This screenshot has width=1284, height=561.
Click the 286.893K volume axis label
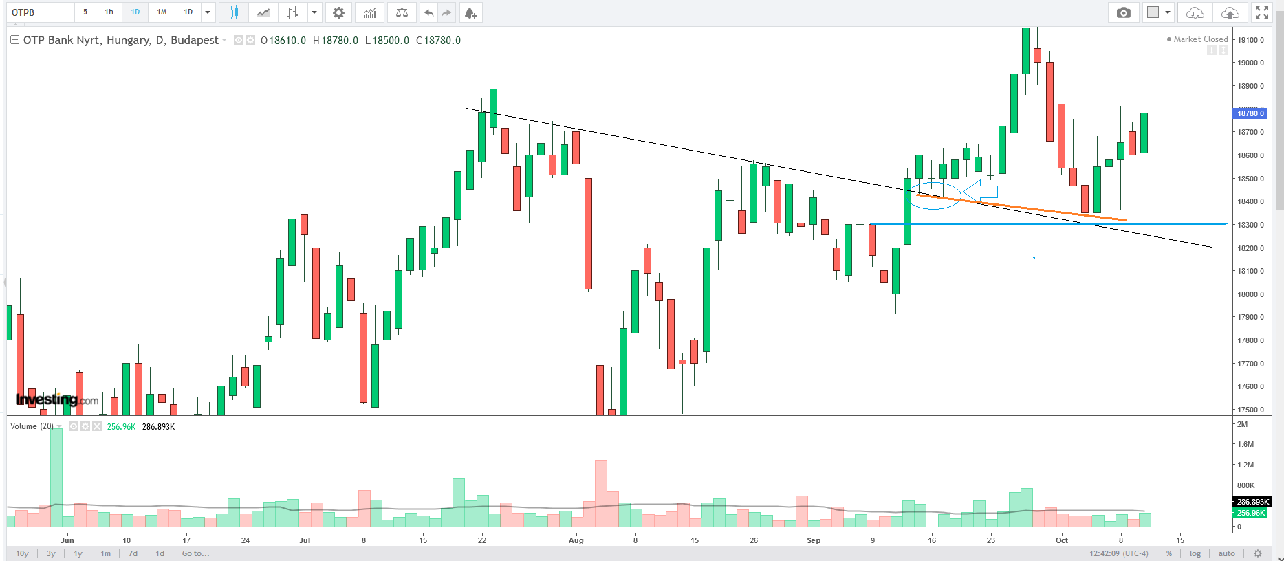(1252, 502)
